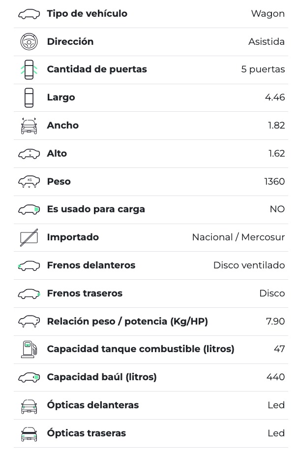298x460 pixels.
Task: Click the Frenos delanteros car icon
Action: pyautogui.click(x=29, y=265)
